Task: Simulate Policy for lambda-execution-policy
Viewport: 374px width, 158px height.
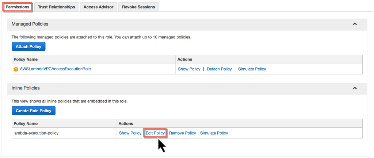Action: tap(214, 133)
